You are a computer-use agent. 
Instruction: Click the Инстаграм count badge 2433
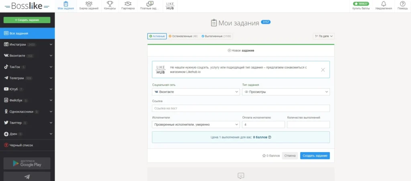(x=31, y=45)
